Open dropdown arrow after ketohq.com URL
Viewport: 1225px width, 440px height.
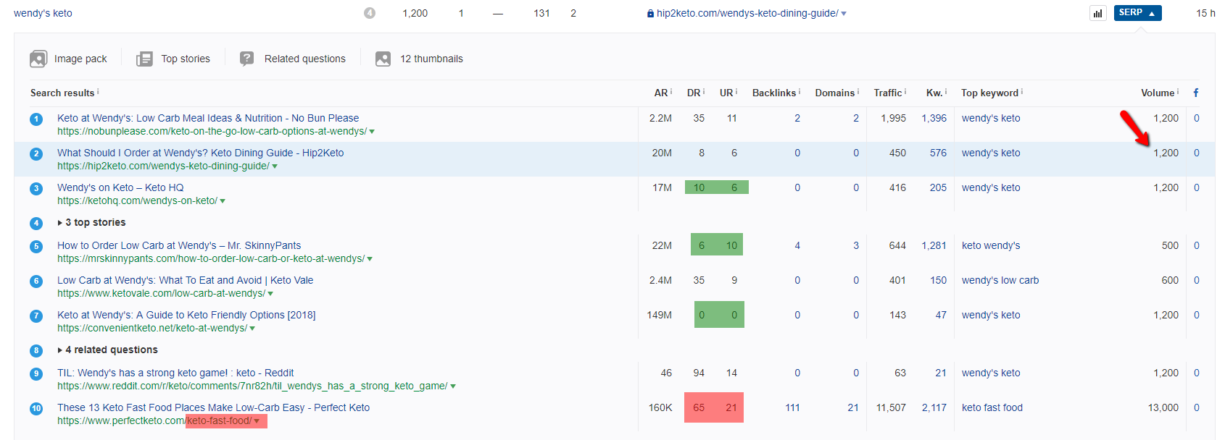(x=223, y=201)
